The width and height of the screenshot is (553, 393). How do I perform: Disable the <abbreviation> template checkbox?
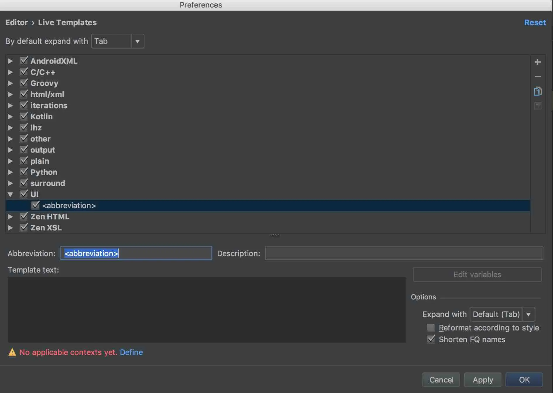coord(35,205)
